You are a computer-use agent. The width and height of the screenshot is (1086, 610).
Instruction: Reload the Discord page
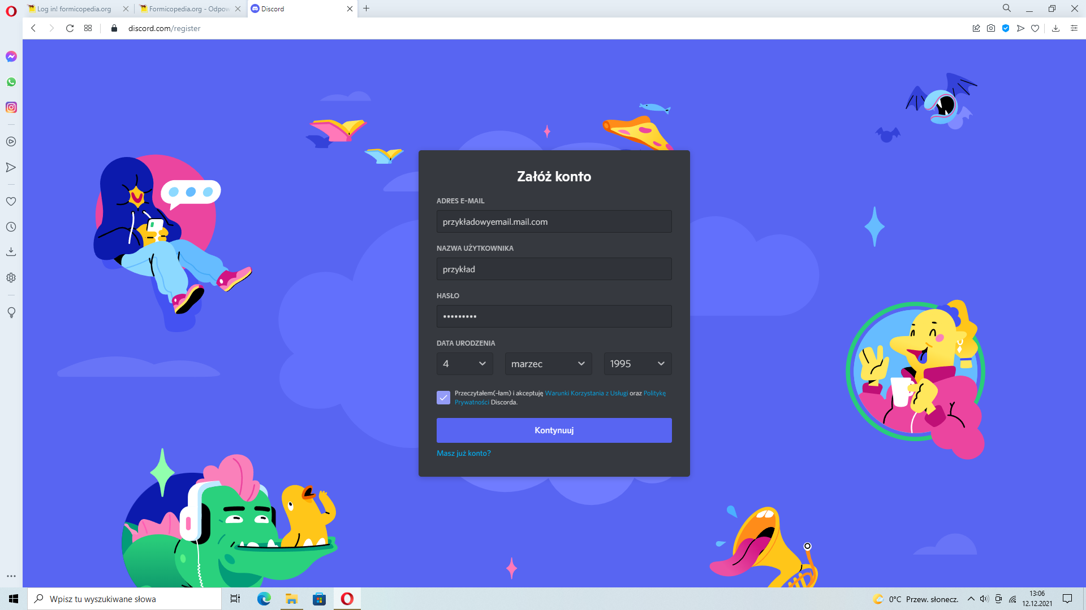point(70,28)
